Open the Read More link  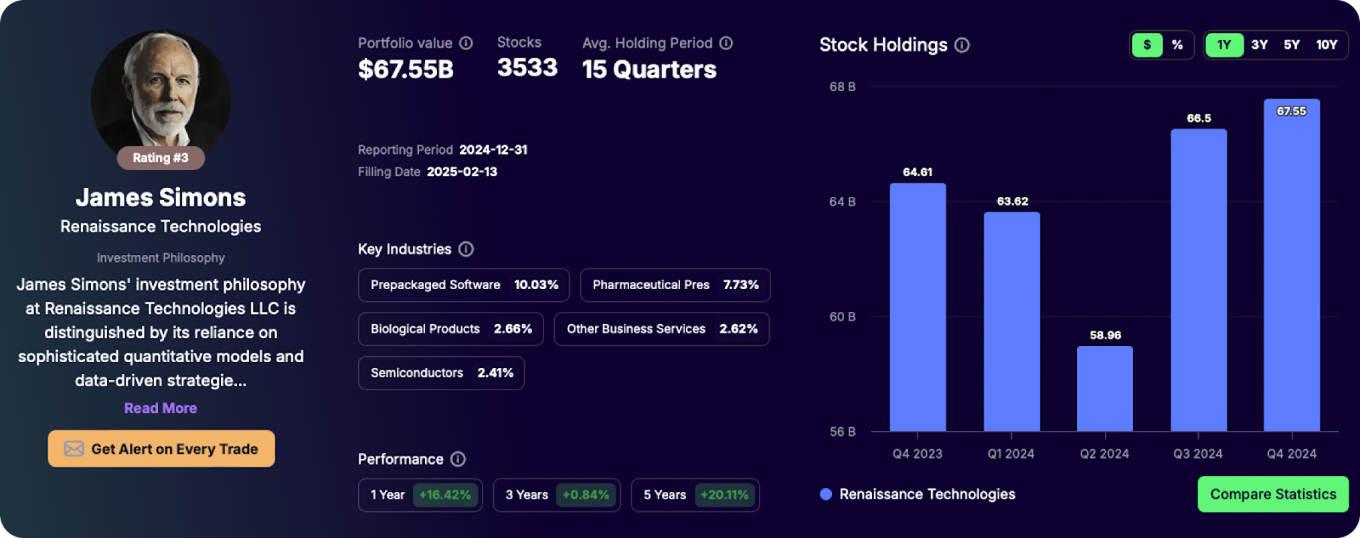[161, 408]
